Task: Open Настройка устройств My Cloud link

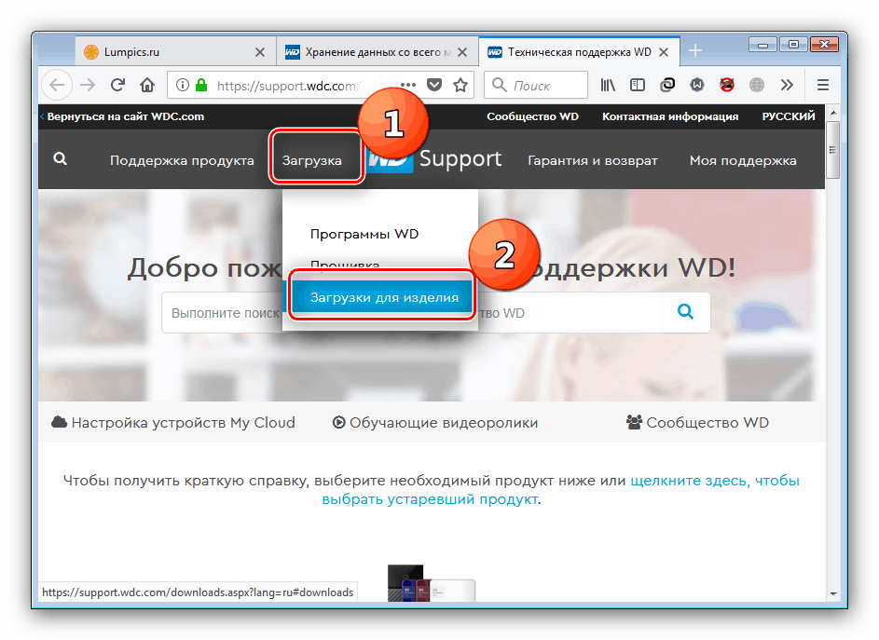Action: click(x=173, y=423)
